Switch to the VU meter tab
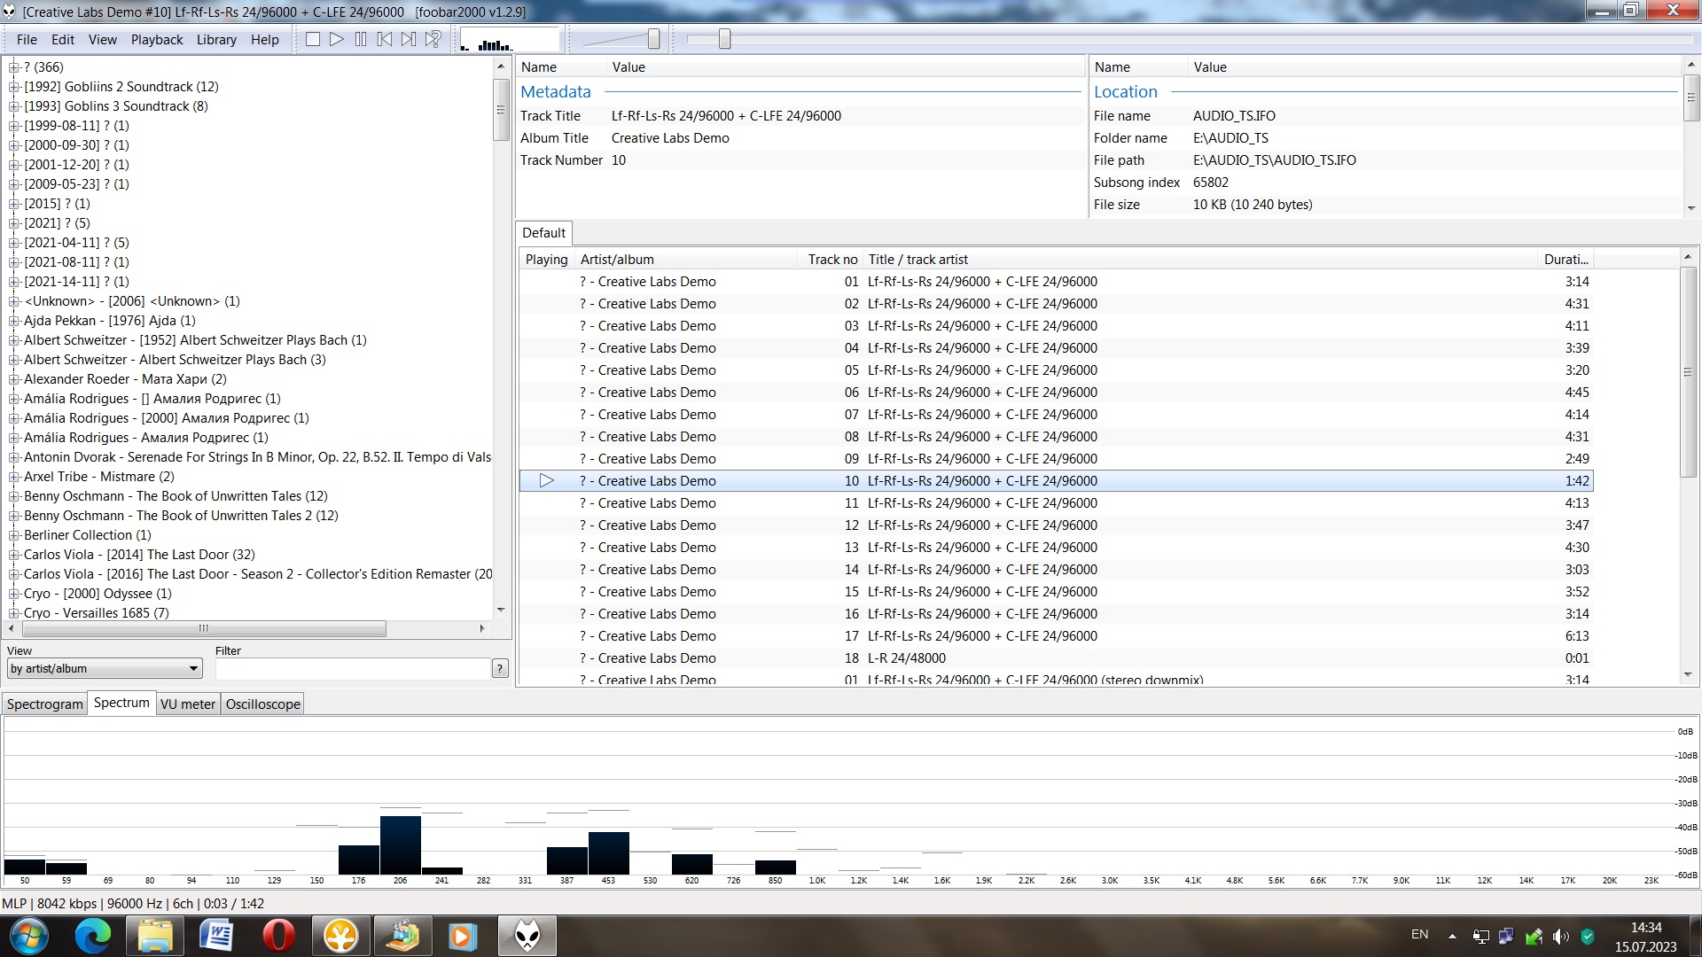This screenshot has height=957, width=1702. pyautogui.click(x=187, y=704)
